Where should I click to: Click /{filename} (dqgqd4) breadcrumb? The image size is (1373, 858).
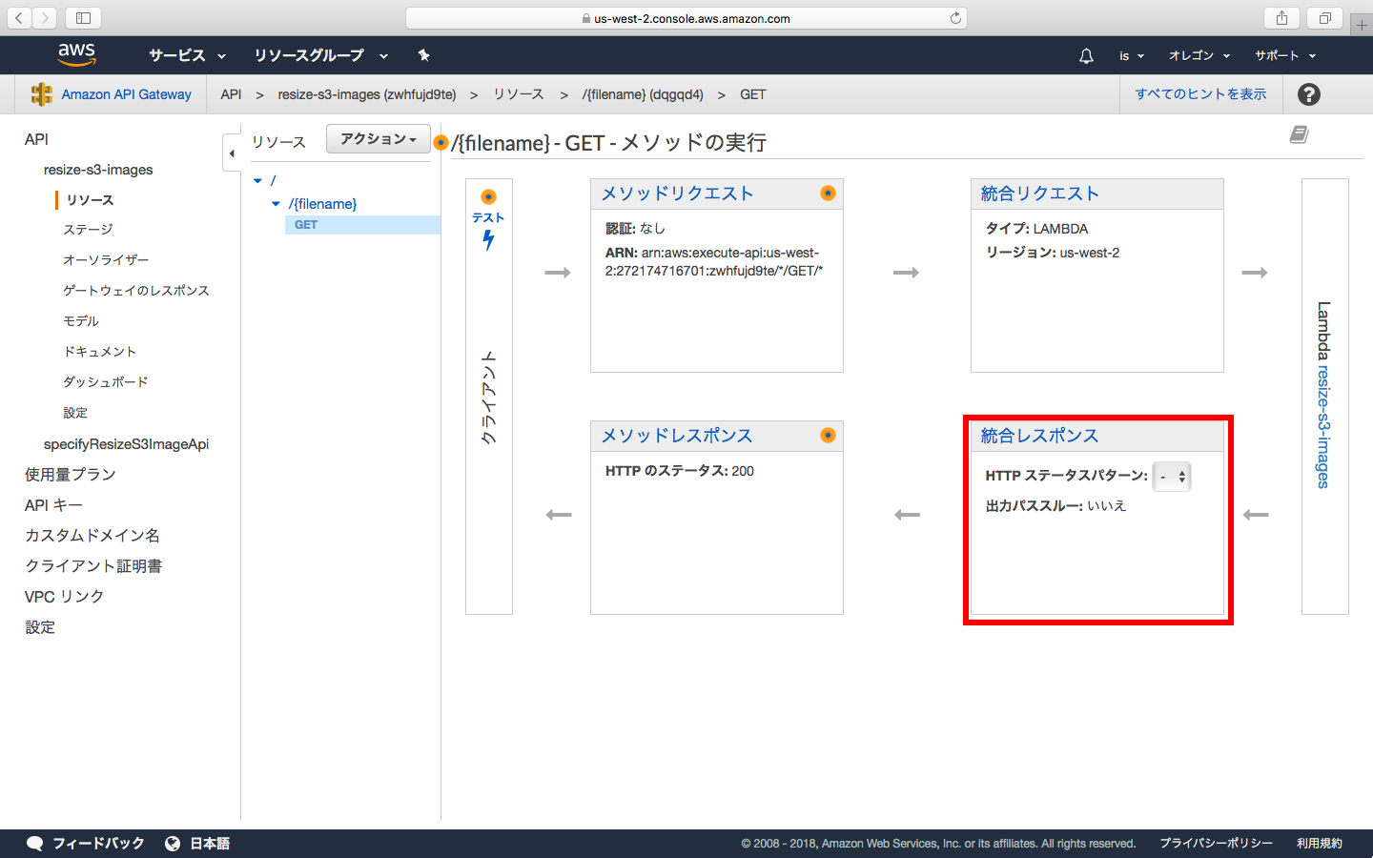click(x=643, y=94)
